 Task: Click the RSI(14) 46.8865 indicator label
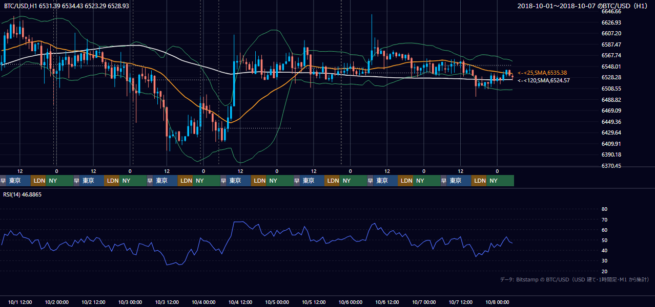tap(23, 194)
